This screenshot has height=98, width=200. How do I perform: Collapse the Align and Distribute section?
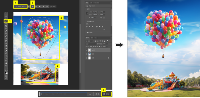pyautogui.click(x=86, y=21)
